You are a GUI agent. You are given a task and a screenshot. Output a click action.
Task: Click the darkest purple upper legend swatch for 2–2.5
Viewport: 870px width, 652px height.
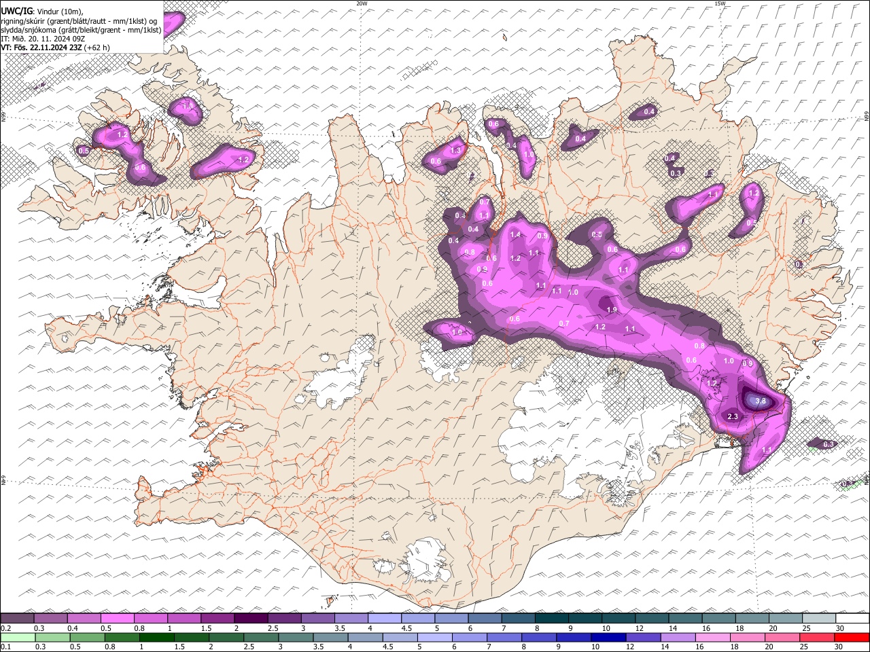point(251,619)
